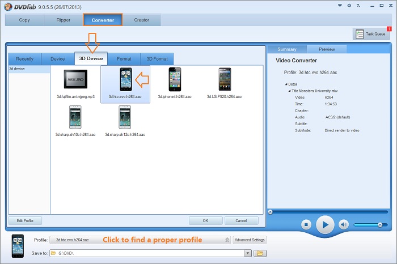This screenshot has height=264, width=397.
Task: Open the Task Queue
Action: pyautogui.click(x=371, y=34)
